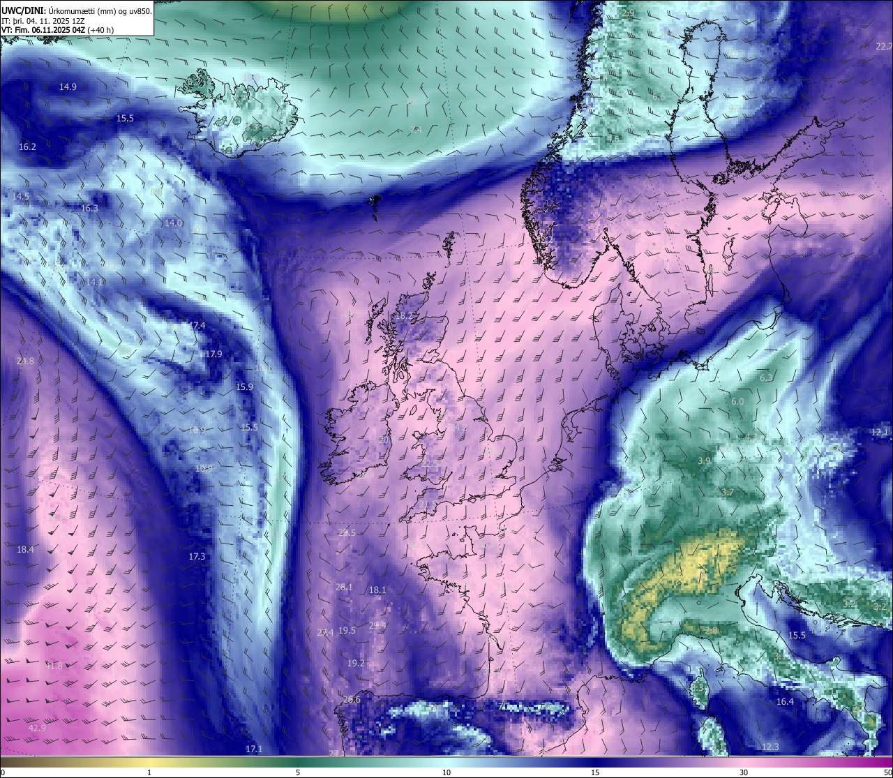
Task: Click the '15' tick label on the color scale
Action: [x=594, y=772]
